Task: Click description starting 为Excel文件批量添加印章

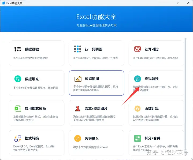Action: [95, 118]
